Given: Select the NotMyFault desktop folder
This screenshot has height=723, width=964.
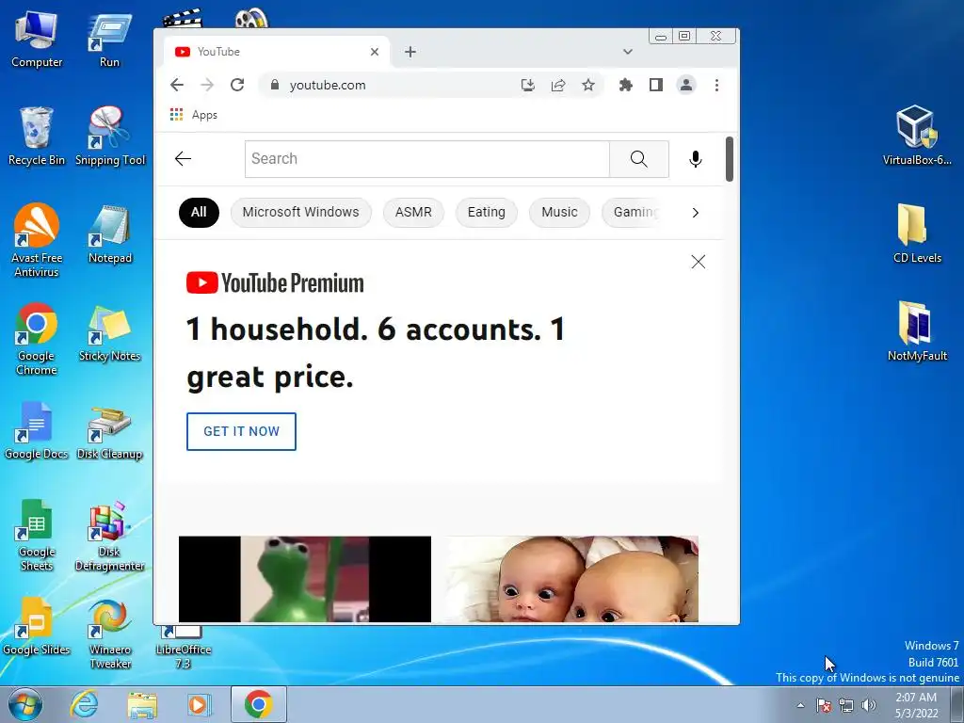Looking at the screenshot, I should pyautogui.click(x=917, y=331).
